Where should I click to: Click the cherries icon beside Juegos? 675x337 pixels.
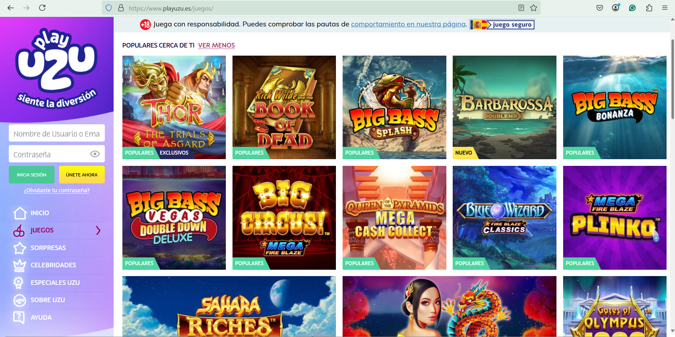(x=19, y=230)
